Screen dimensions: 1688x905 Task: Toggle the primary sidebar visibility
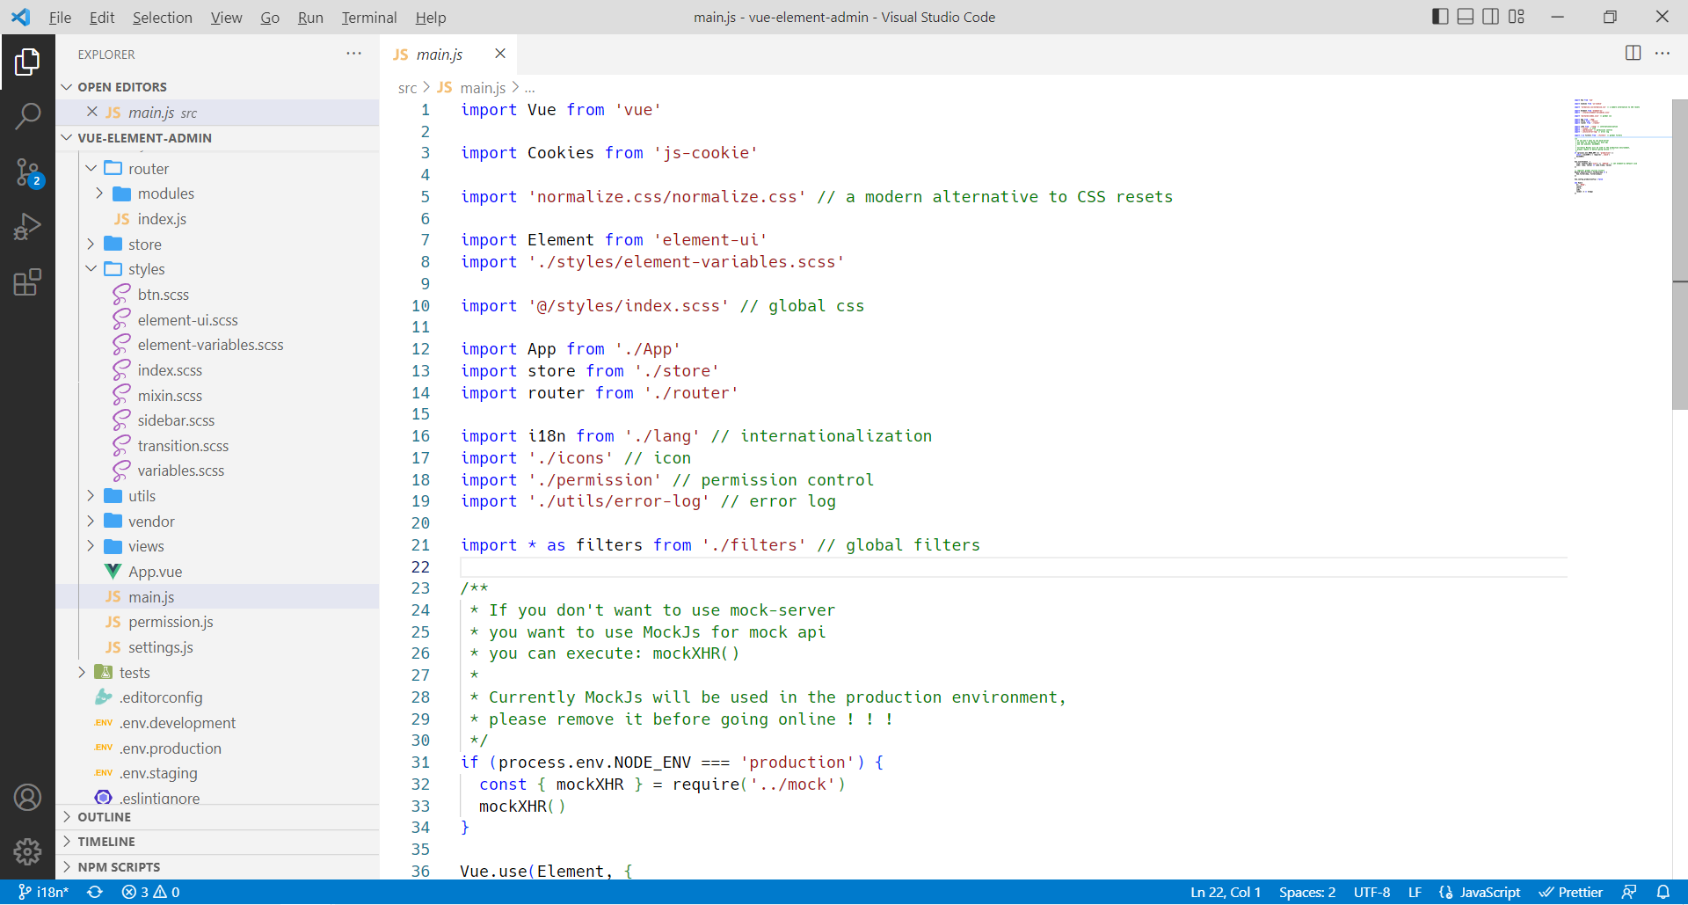click(1440, 17)
